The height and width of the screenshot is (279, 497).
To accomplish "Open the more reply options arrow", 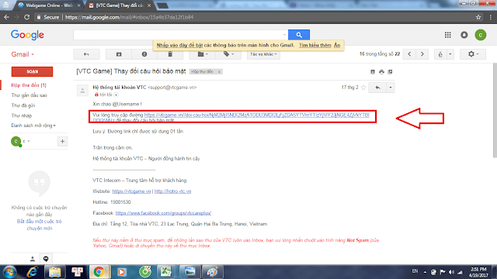I will (391, 88).
